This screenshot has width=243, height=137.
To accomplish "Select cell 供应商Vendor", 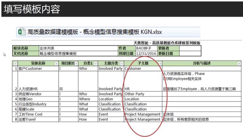I will [x=38, y=94].
